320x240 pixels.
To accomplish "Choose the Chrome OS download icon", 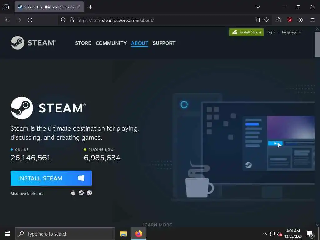I will [89, 193].
